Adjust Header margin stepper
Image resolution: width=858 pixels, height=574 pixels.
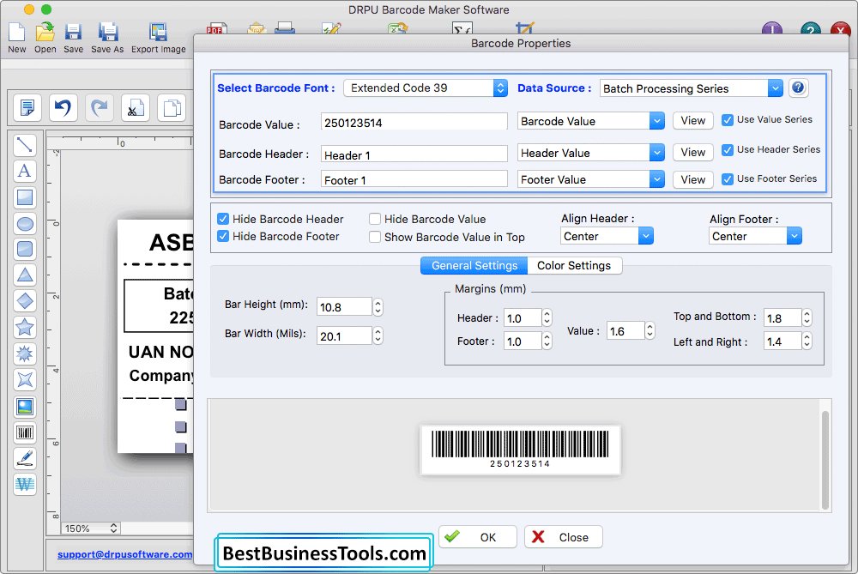coord(547,317)
